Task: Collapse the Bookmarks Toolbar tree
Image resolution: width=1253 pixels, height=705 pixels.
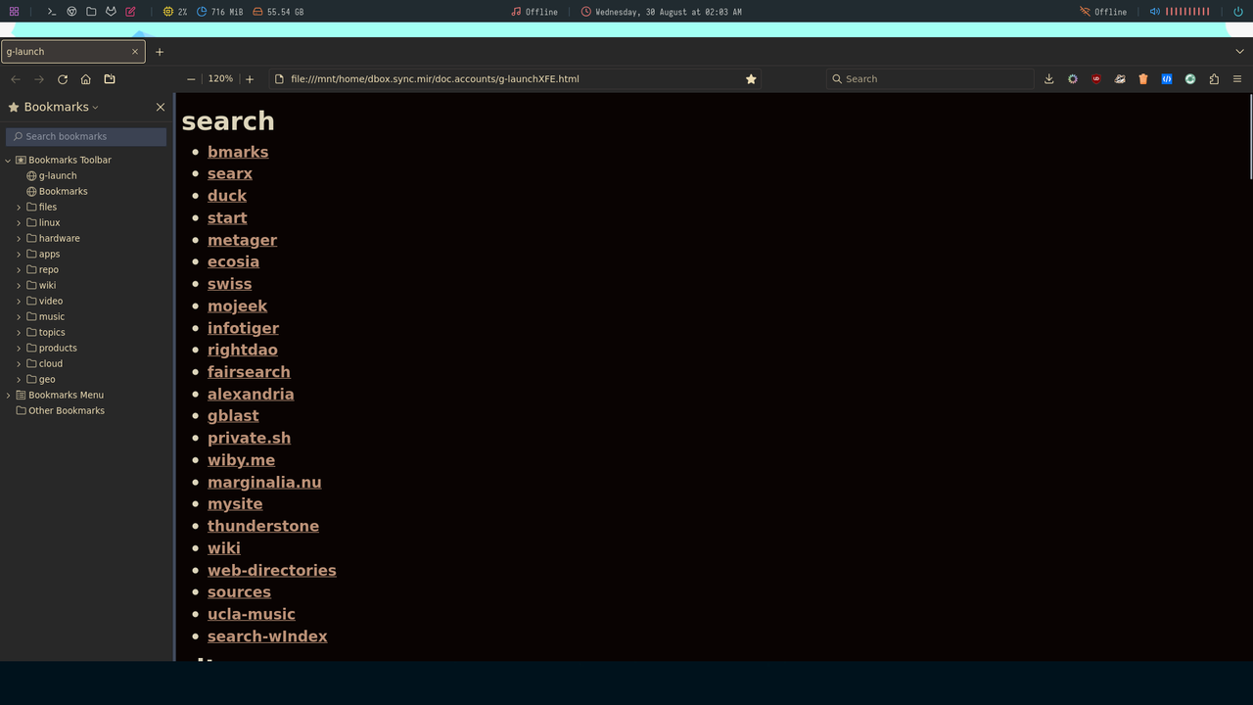Action: click(x=8, y=160)
